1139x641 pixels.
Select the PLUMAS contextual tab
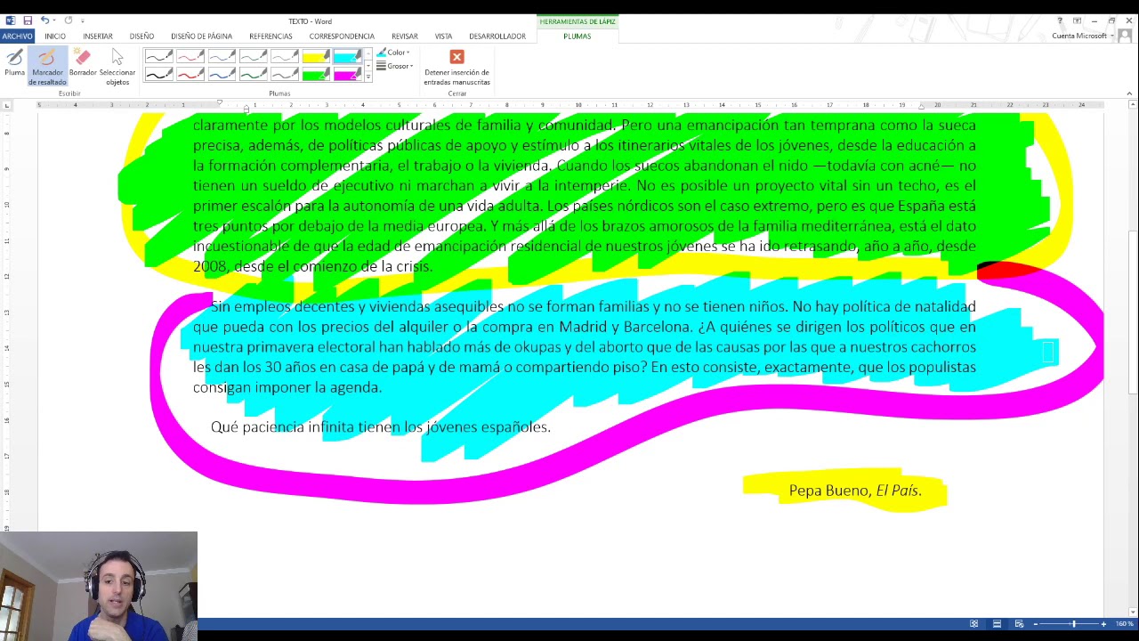tap(577, 37)
